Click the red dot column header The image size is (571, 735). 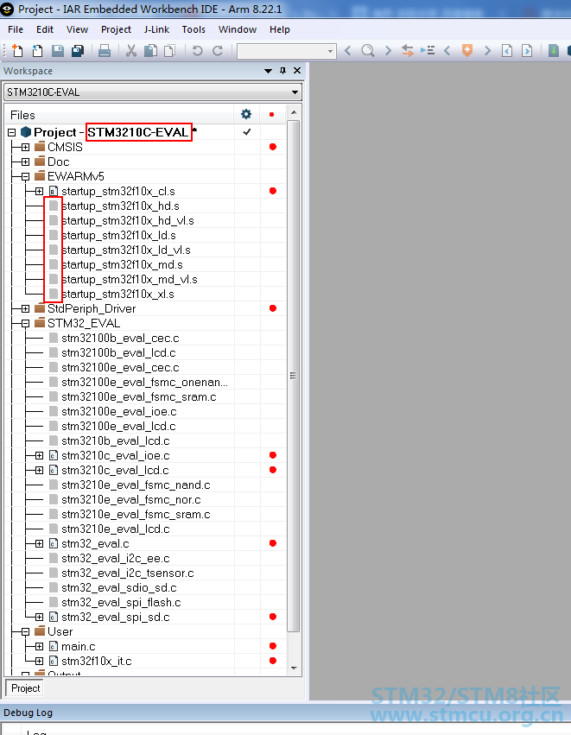(x=272, y=114)
